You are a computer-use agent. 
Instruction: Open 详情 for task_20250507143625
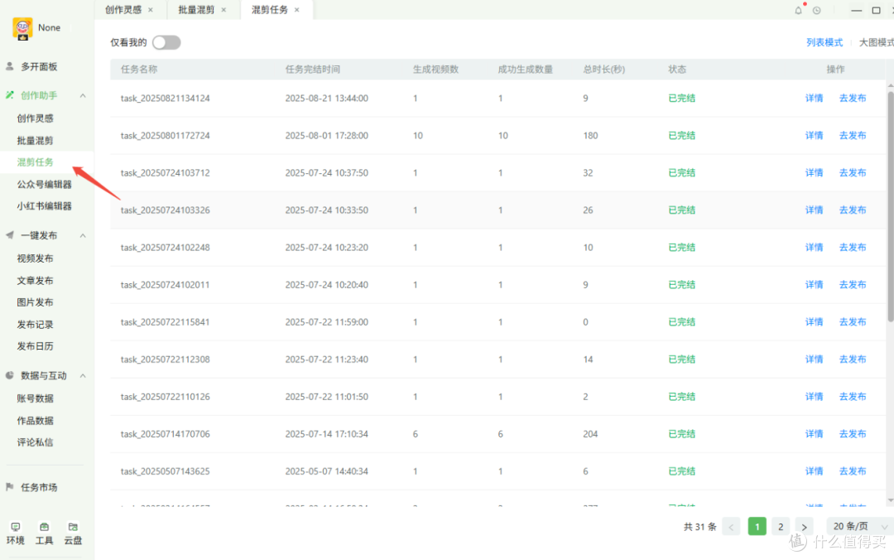pos(815,471)
